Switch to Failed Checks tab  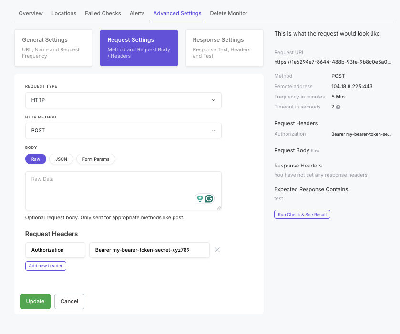click(x=103, y=13)
